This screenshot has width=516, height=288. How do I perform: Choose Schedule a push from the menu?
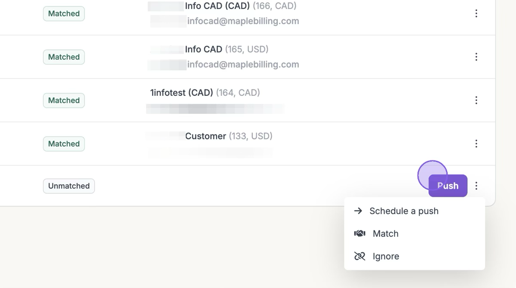click(403, 211)
